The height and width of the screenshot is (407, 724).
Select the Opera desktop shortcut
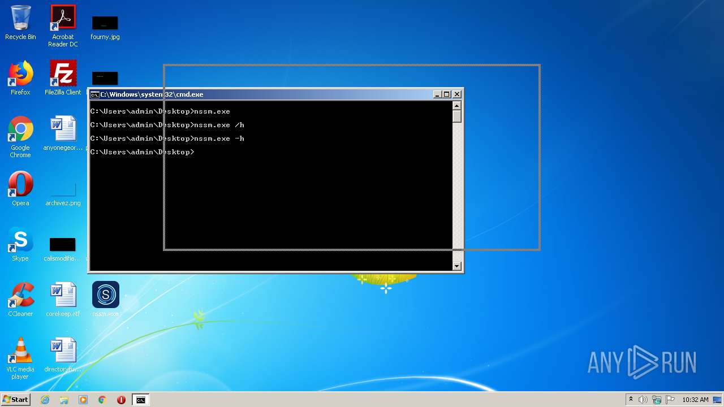point(20,189)
